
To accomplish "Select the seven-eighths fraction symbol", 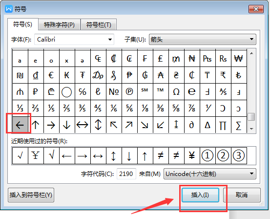I will [x=192, y=108].
